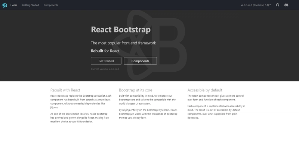Click paragraph starting 'React-Bootstrap replaces the Bootstrap JavaScript'
This screenshot has height=168, width=299.
[x=81, y=102]
